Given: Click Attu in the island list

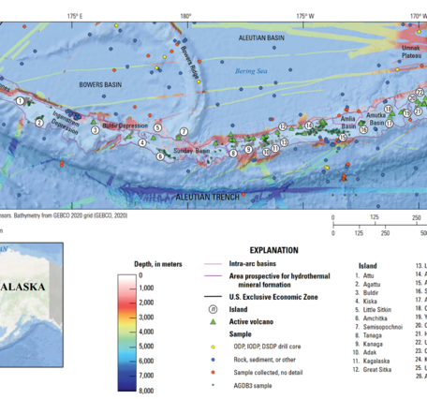Looking at the screenshot, I should pyautogui.click(x=368, y=275).
